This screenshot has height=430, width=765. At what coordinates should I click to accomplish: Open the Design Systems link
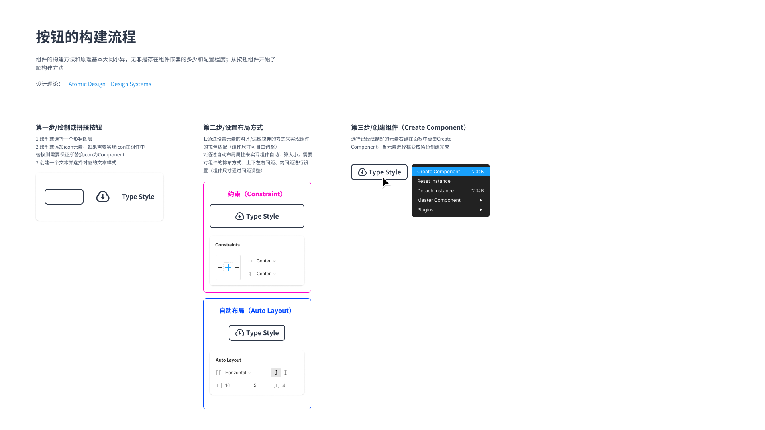131,84
